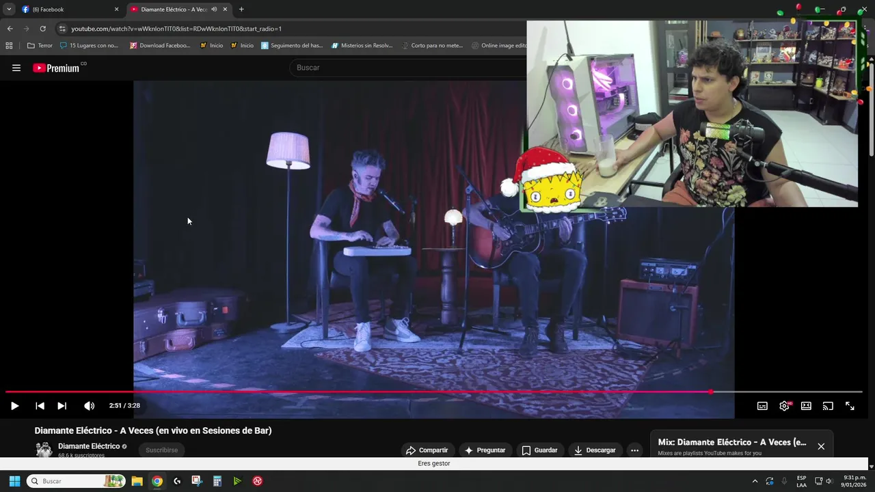Open the green play-arrow taskbar app
The image size is (875, 492).
coord(237,481)
